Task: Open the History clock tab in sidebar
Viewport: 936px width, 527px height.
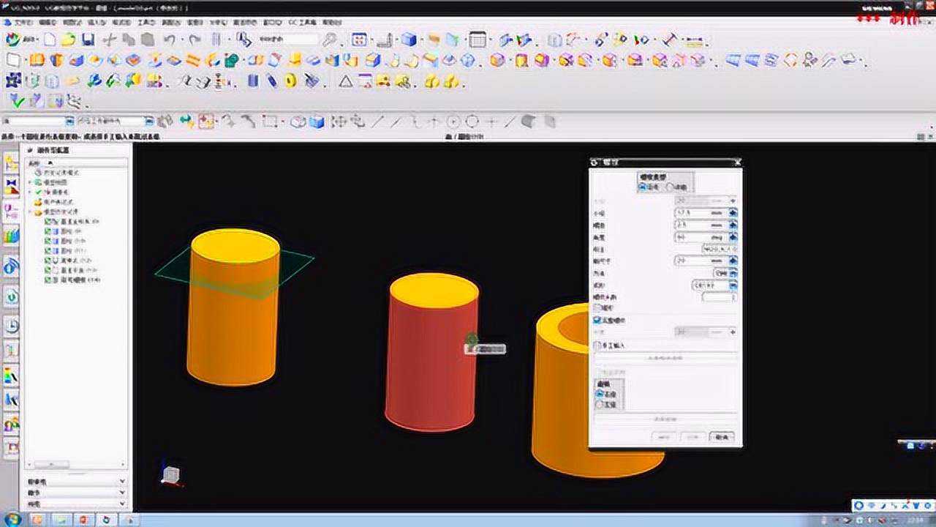Action: [12, 326]
